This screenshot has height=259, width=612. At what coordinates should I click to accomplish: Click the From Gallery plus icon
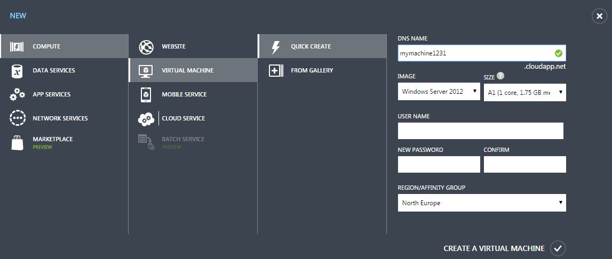tap(276, 70)
